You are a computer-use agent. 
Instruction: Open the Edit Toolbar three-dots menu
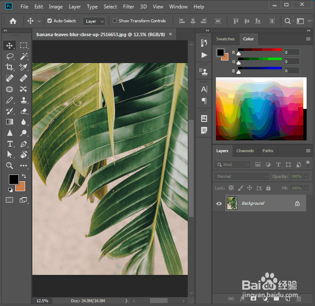[24, 166]
